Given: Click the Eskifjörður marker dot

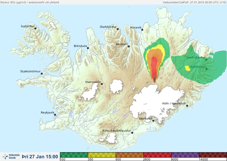Looking at the screenshot, I should [x=206, y=69].
